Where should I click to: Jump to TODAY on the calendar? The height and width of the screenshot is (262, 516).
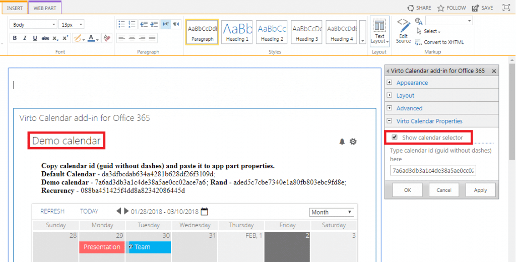click(x=89, y=211)
